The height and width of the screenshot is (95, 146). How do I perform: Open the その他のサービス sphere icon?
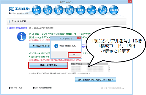click(x=103, y=10)
